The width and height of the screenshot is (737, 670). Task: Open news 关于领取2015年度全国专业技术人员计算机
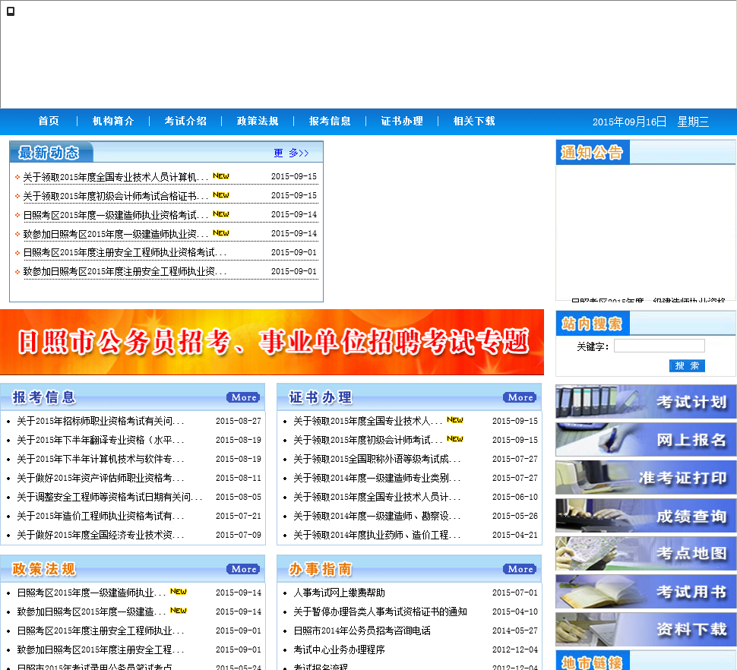[115, 177]
